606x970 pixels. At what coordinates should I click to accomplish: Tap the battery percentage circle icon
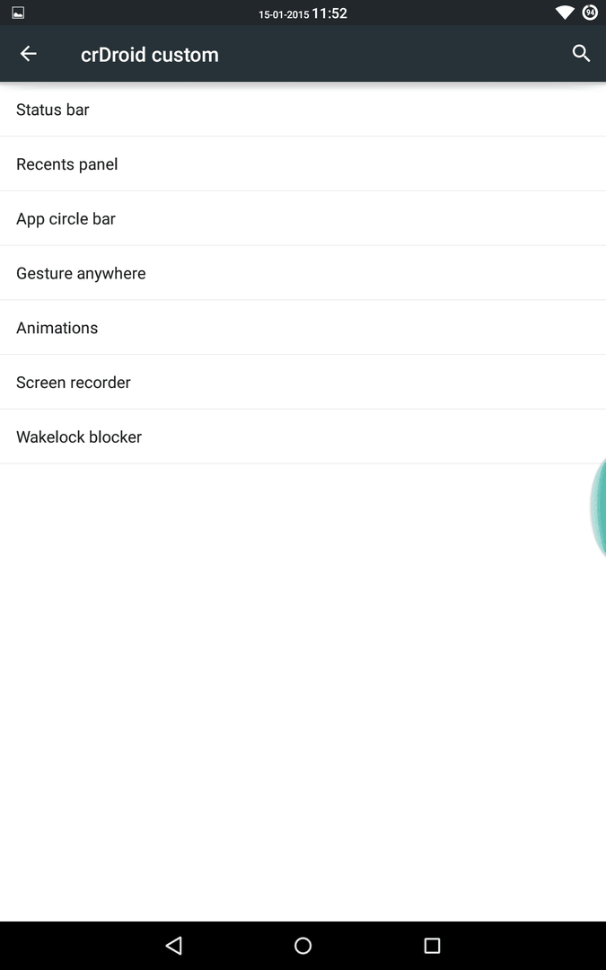pyautogui.click(x=590, y=13)
